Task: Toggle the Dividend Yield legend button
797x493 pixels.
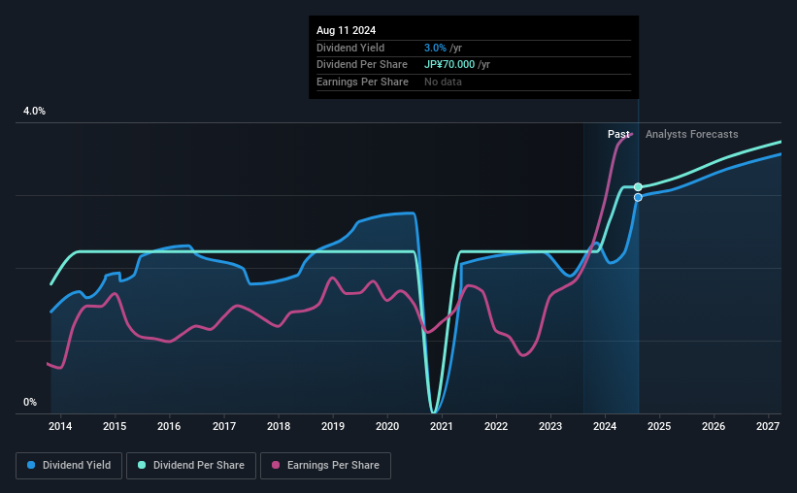Action: point(69,466)
